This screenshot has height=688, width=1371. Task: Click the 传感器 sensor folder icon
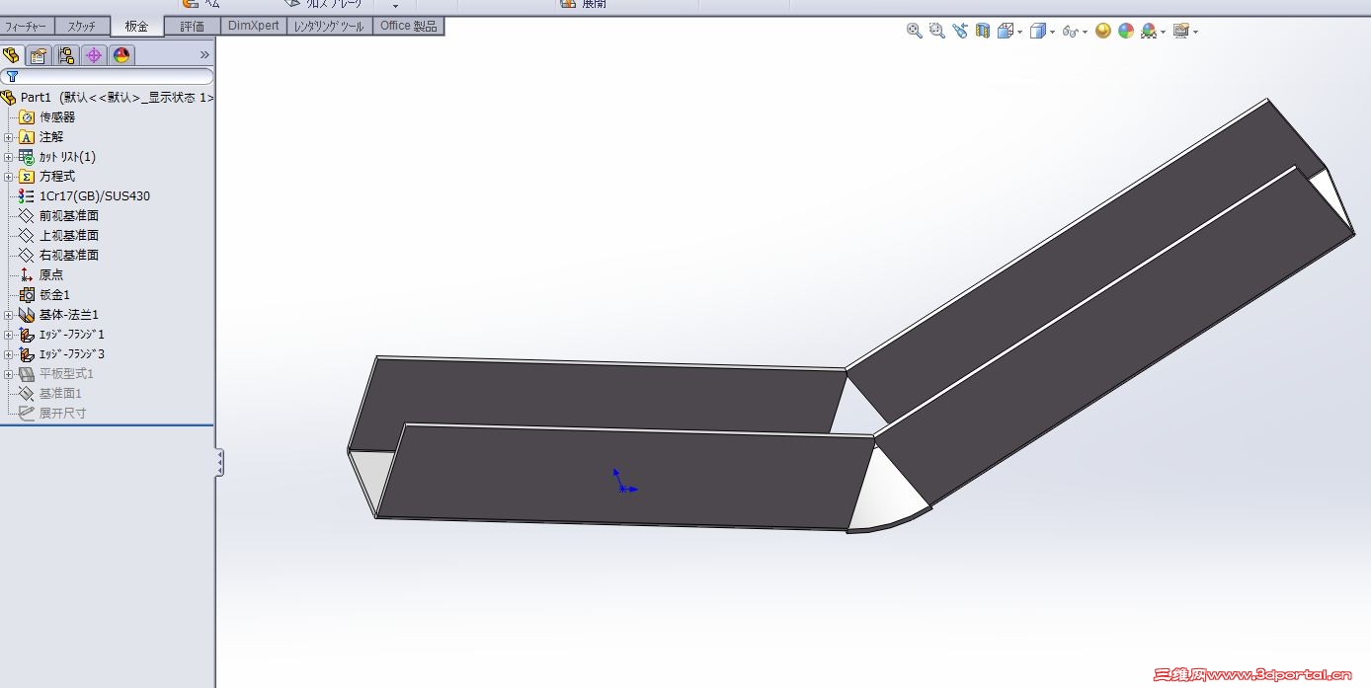click(x=27, y=117)
